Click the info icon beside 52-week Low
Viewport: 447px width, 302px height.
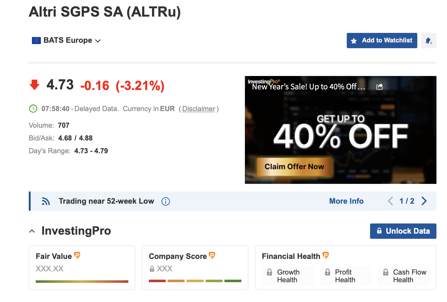coord(166,201)
